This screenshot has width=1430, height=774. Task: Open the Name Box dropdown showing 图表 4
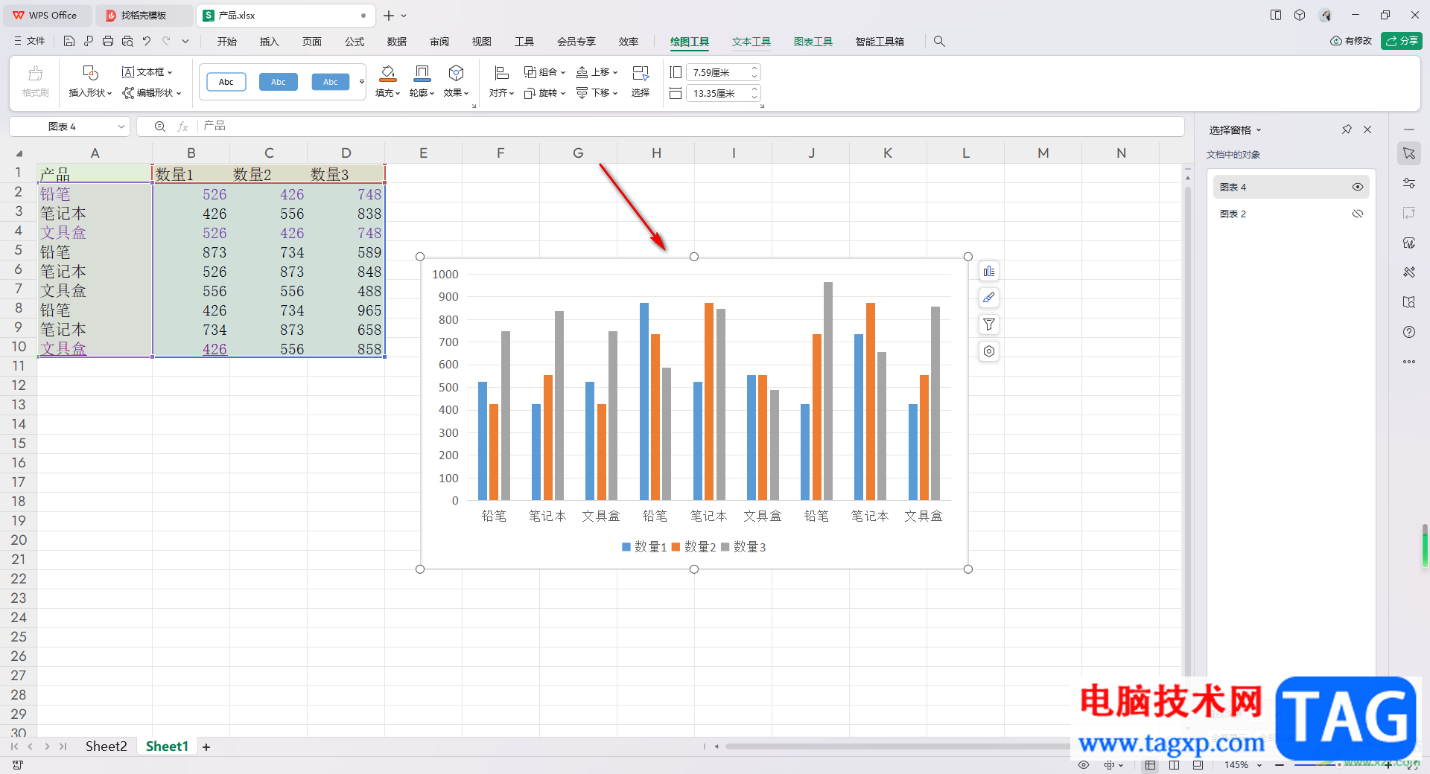tap(121, 127)
